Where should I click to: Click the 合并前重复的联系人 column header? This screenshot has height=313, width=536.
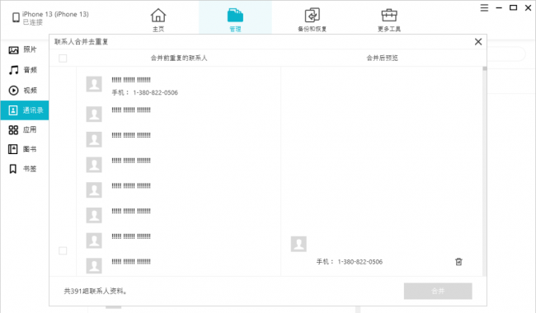[179, 58]
